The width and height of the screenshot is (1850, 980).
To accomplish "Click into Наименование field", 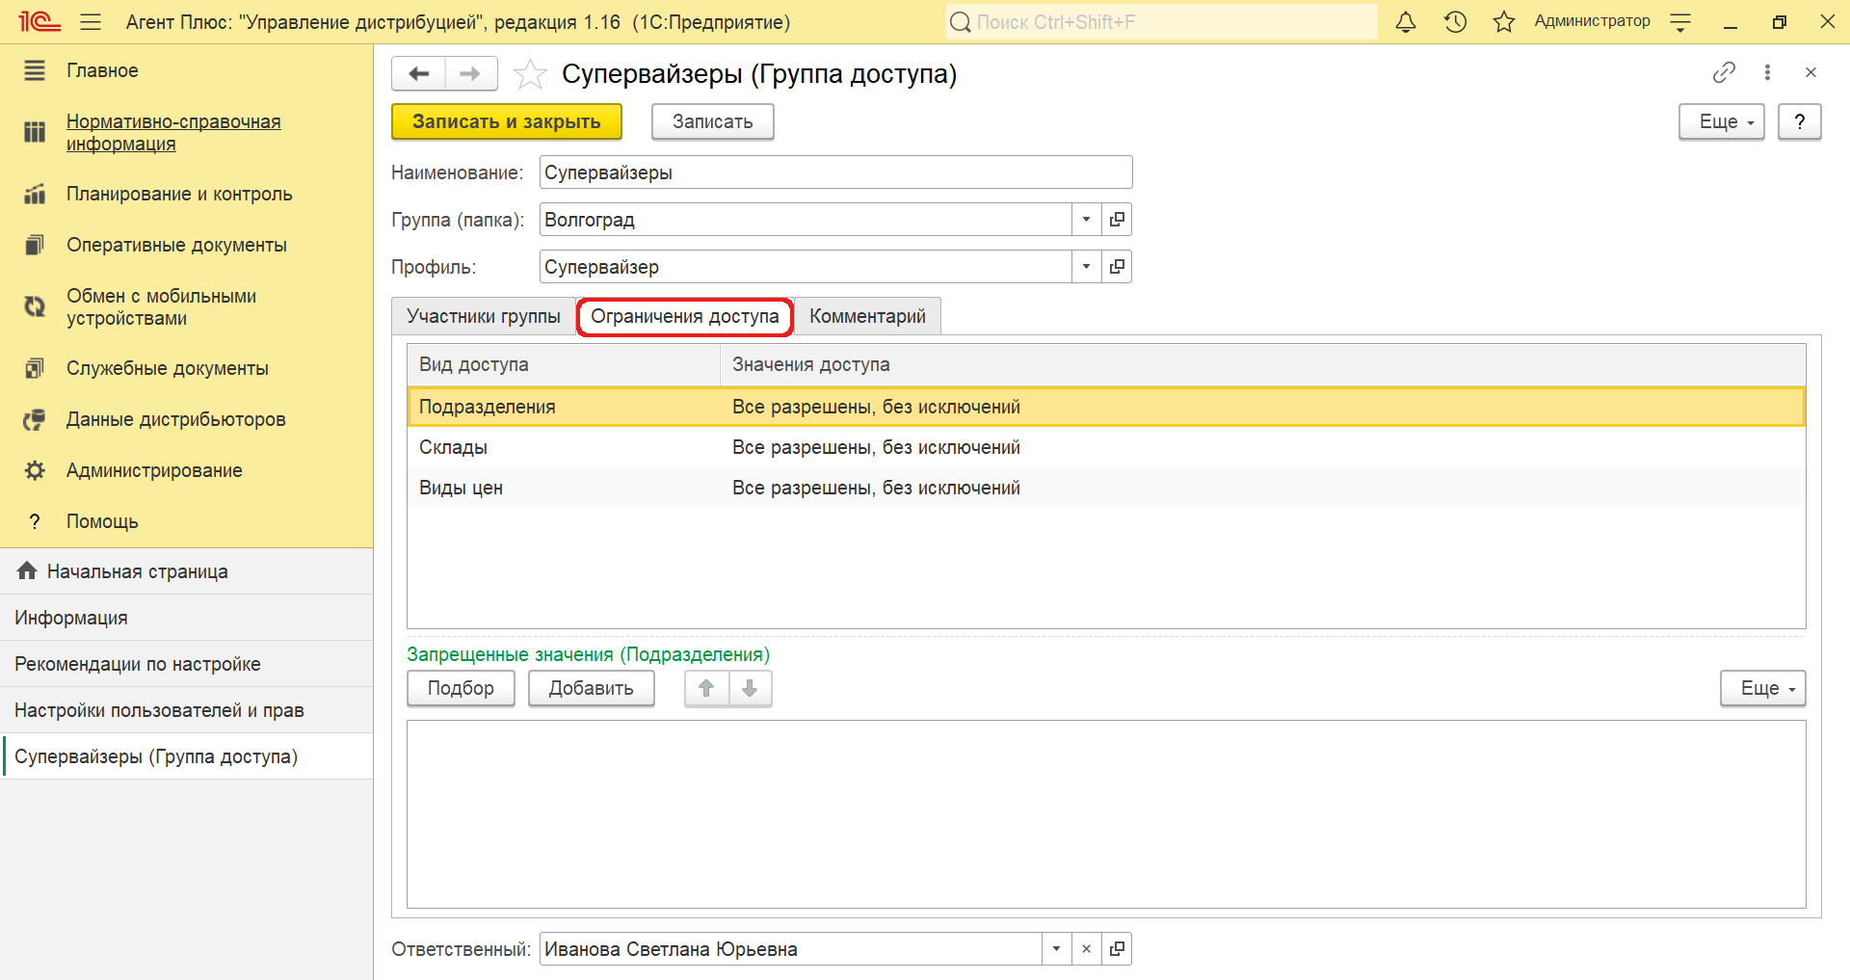I will point(835,172).
